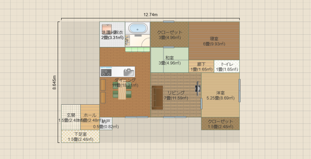Click the 12.74m width dimension label

150,15
